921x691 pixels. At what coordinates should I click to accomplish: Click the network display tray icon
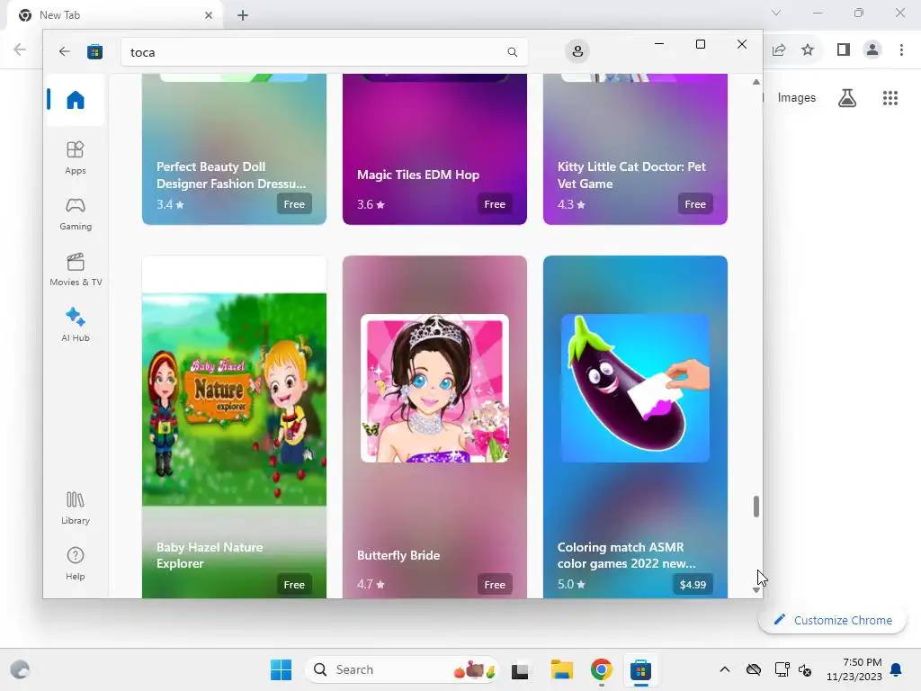click(782, 669)
